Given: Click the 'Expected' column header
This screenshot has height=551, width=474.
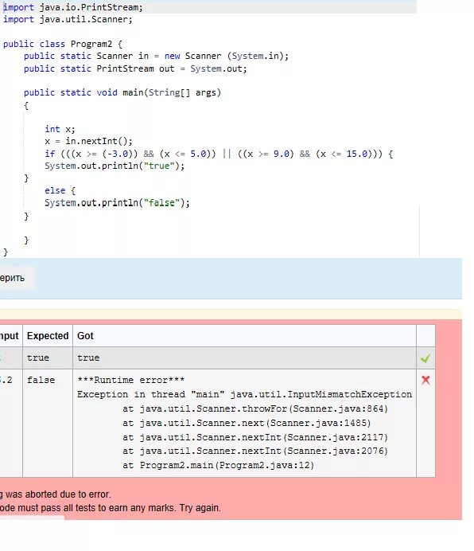Looking at the screenshot, I should point(48,335).
